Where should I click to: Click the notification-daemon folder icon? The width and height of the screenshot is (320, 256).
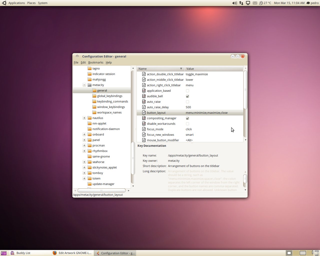(89, 129)
